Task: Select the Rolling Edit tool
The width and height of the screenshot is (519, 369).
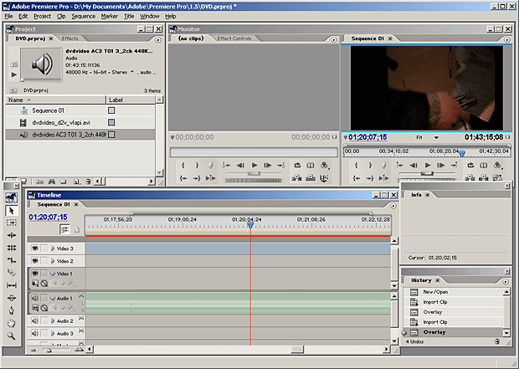Action: point(11,248)
